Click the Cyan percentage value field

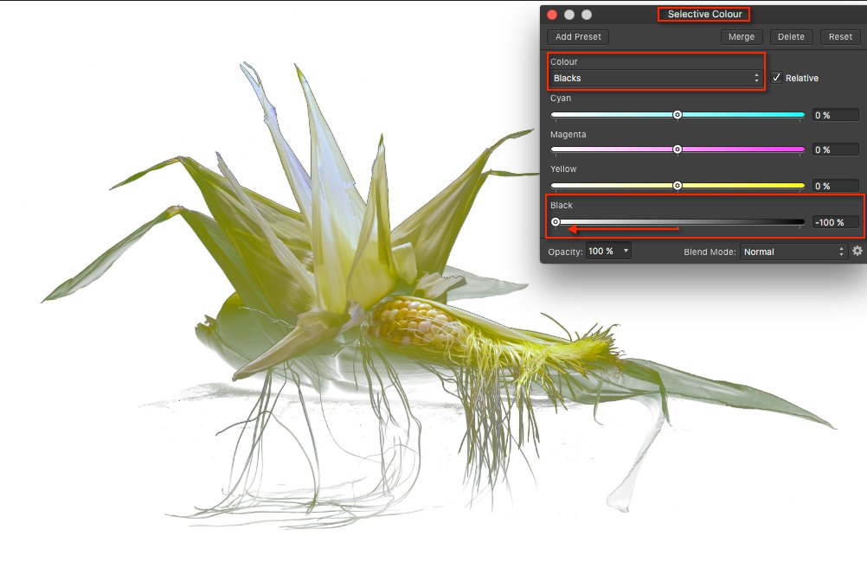click(x=835, y=116)
